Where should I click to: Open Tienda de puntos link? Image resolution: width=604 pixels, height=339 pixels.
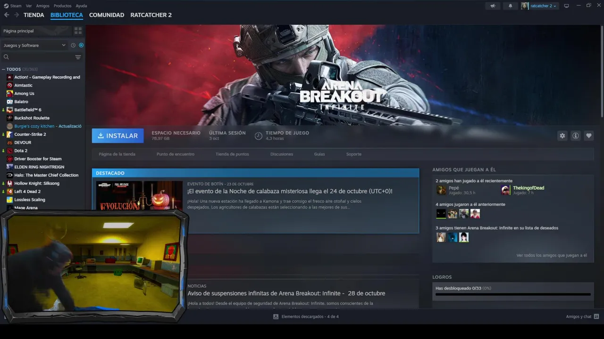click(232, 154)
